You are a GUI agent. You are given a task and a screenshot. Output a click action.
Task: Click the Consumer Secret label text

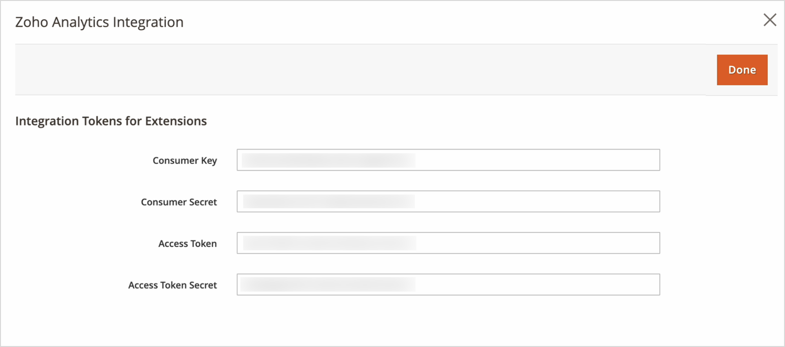point(179,202)
